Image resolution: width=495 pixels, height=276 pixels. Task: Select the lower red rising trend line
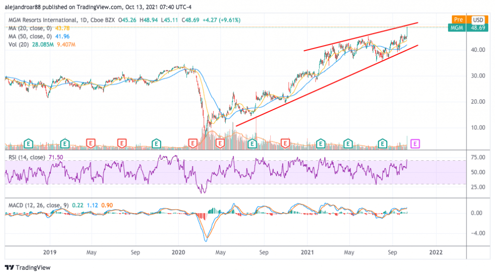[327, 86]
